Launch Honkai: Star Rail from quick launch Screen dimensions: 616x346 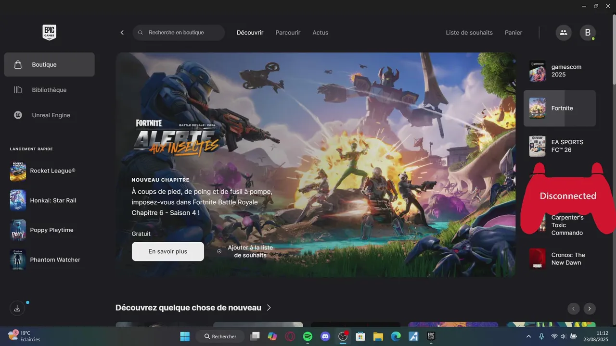[x=43, y=200]
